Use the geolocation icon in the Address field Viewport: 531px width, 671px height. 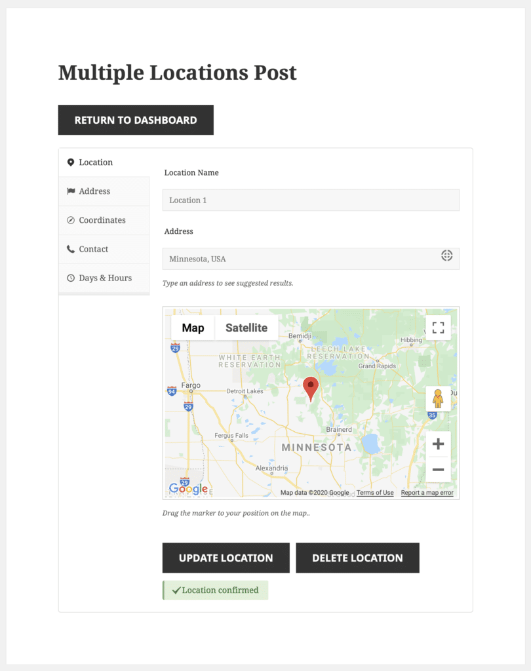(447, 256)
